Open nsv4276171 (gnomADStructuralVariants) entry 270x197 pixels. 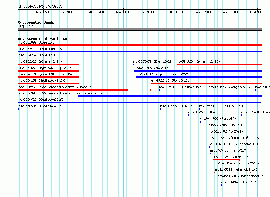52,74
